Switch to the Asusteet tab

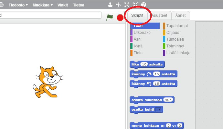pos(159,15)
